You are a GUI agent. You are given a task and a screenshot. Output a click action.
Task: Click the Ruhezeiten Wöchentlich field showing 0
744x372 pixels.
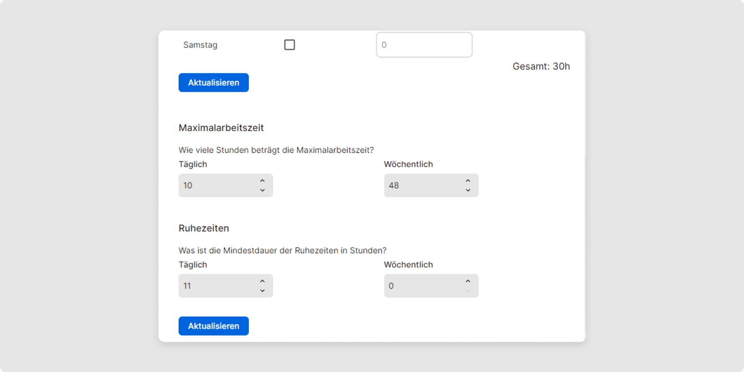tap(431, 286)
